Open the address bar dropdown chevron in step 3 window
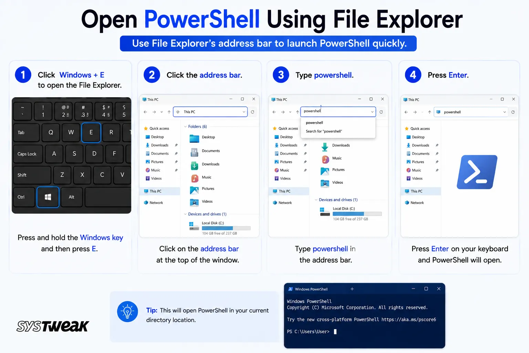529x353 pixels. [372, 112]
